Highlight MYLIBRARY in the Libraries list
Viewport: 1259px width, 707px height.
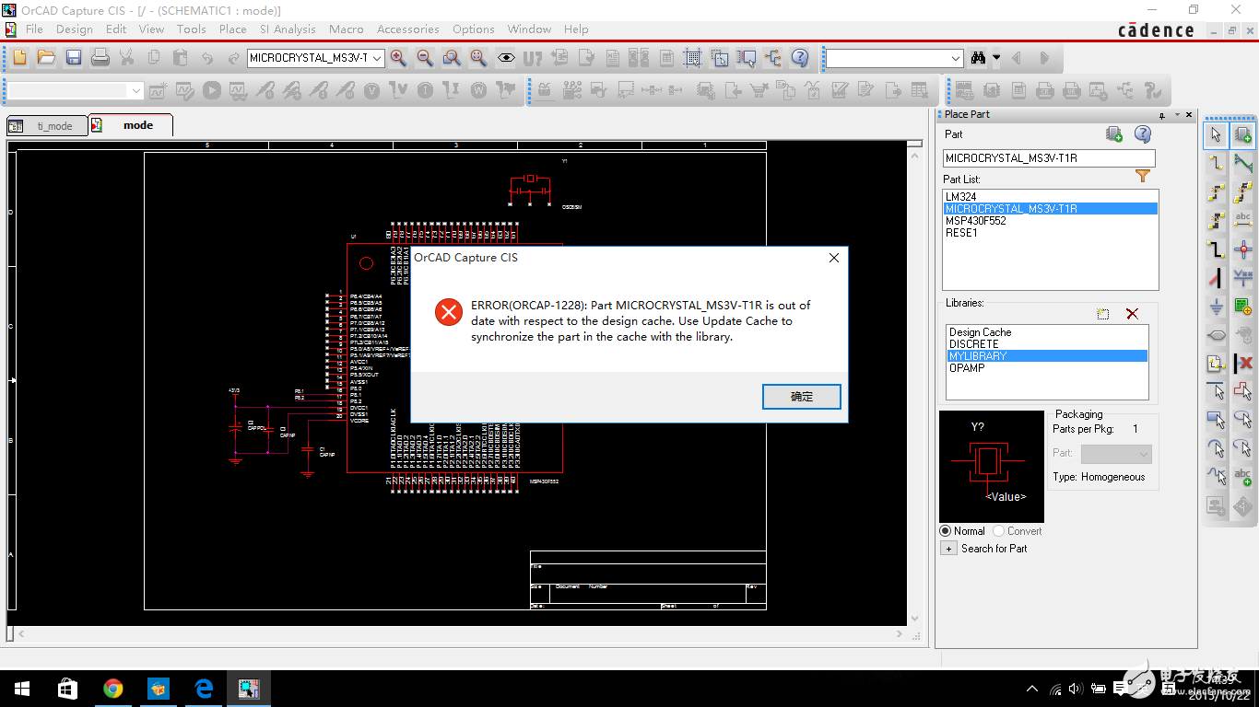(977, 355)
